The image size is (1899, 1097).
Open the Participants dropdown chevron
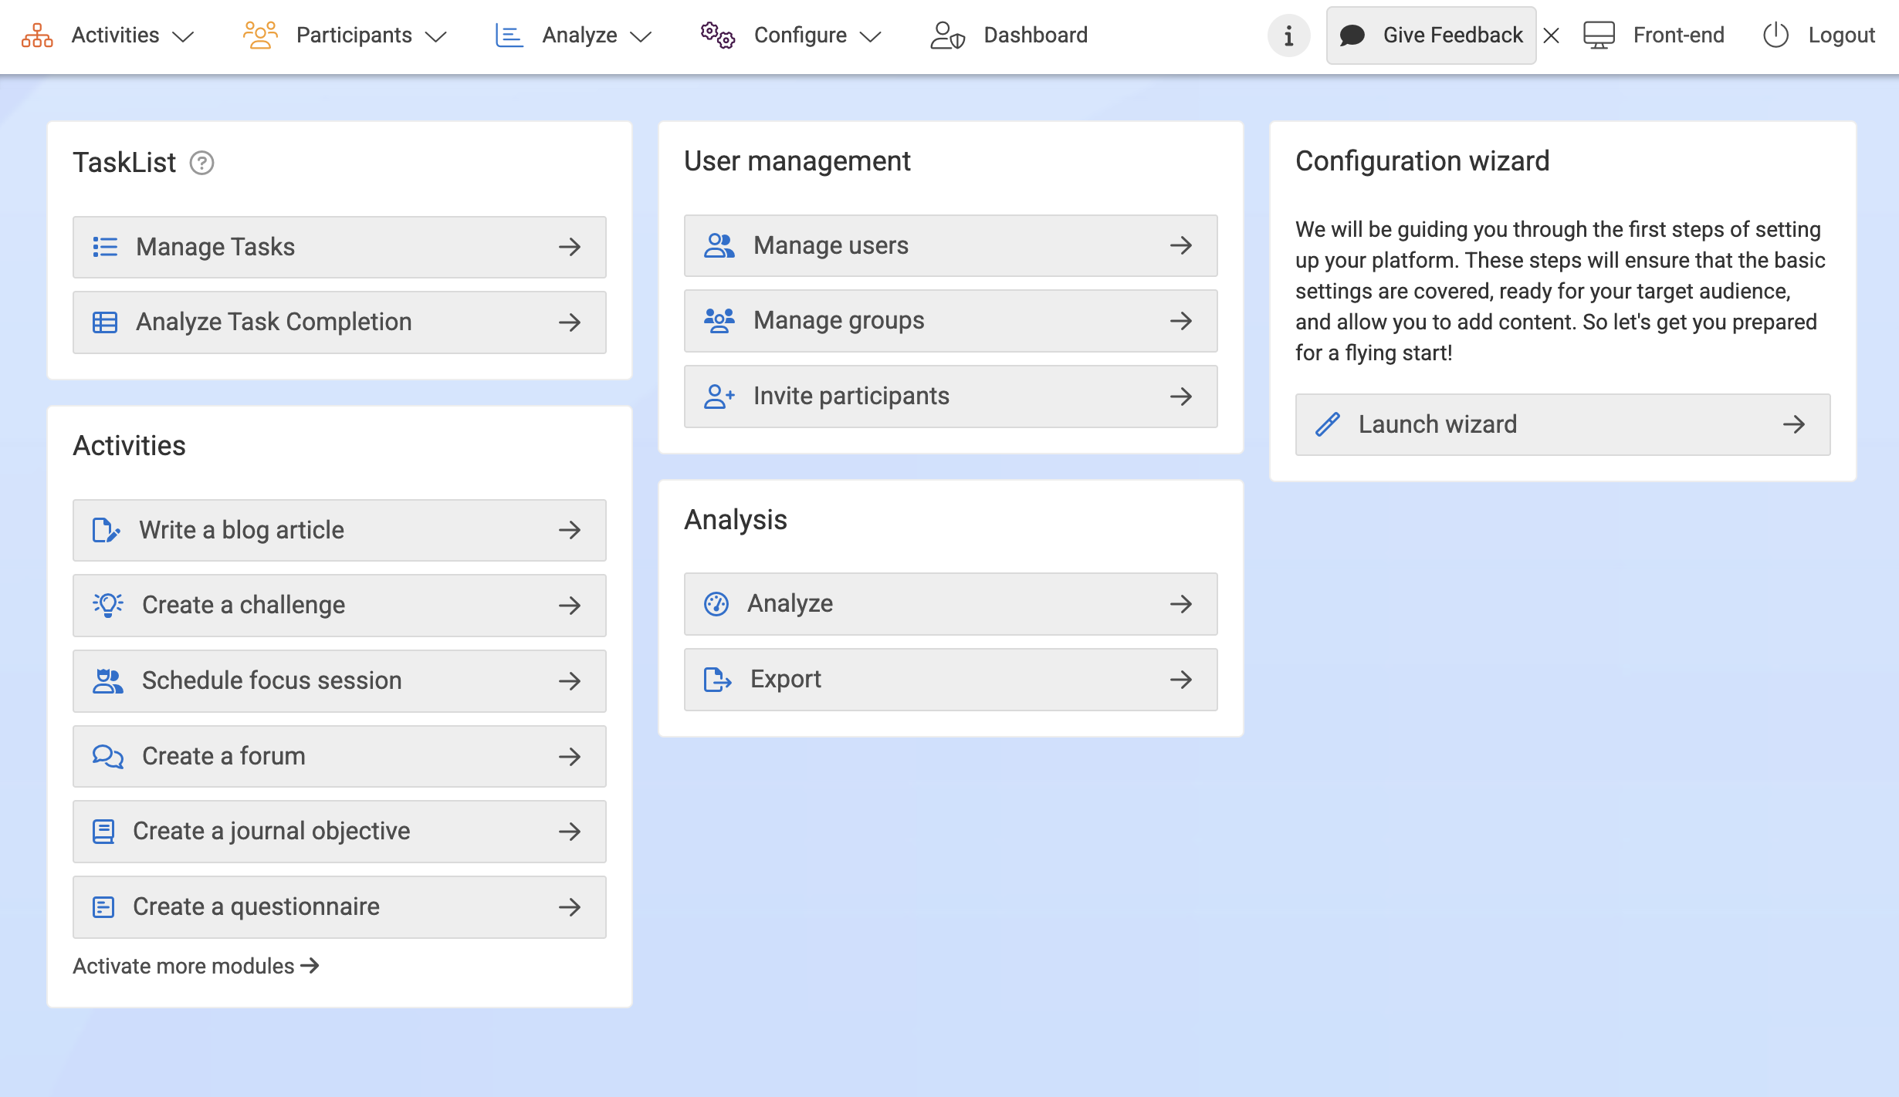[x=436, y=36]
